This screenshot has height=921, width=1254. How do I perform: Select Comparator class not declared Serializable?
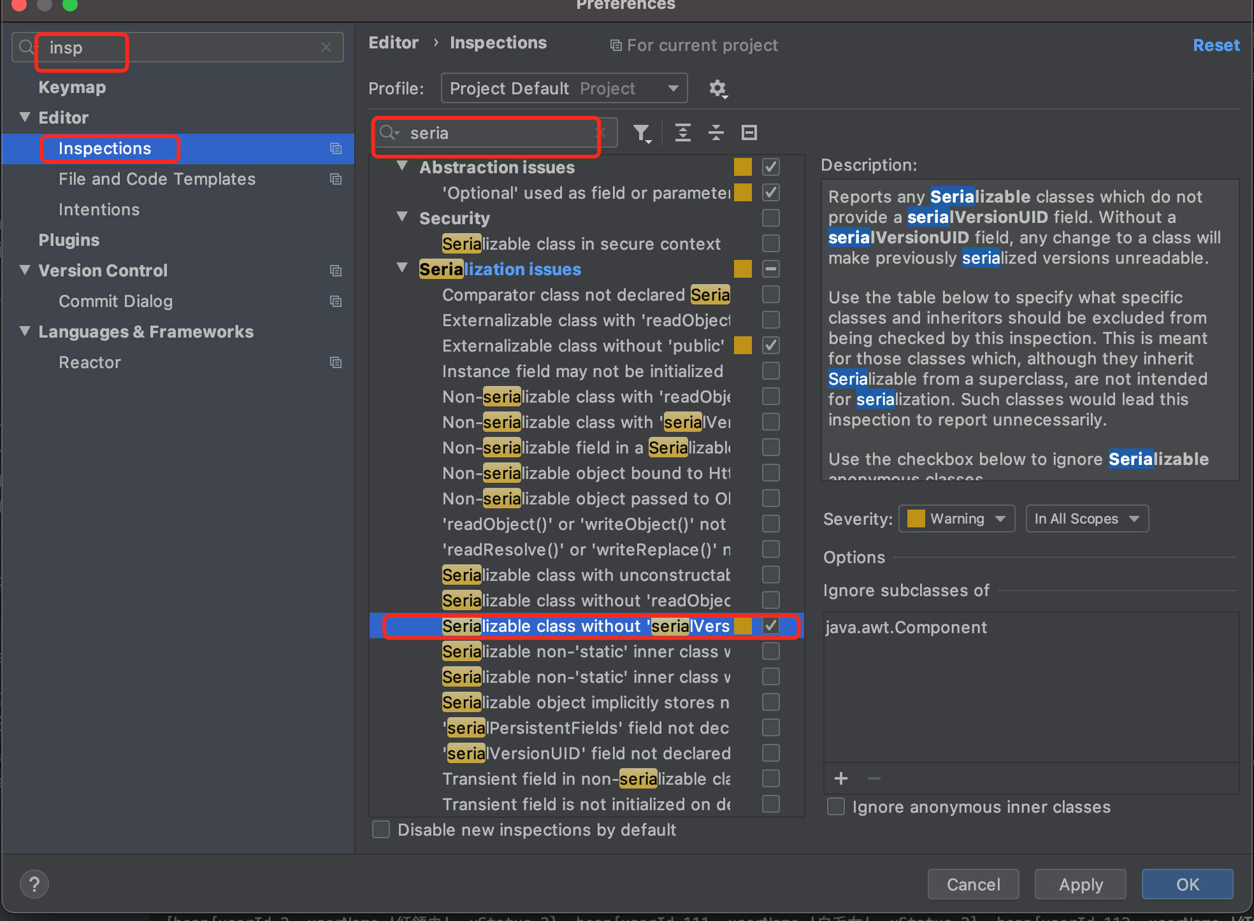(x=586, y=295)
